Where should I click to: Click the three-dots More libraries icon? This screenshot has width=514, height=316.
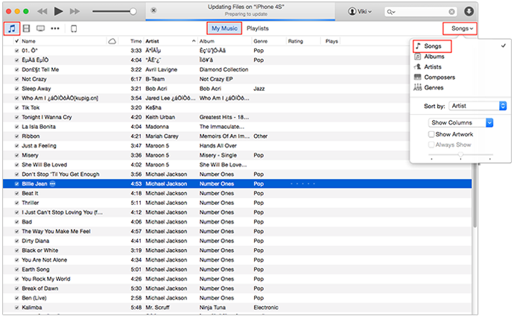[x=55, y=28]
